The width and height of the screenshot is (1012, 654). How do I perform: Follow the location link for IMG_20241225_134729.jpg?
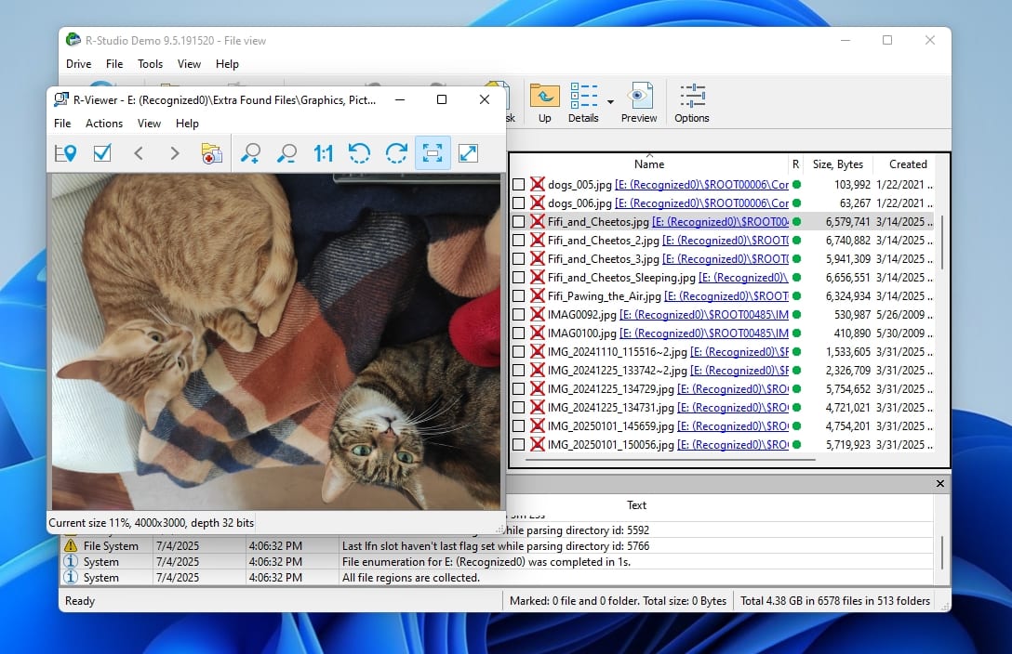[x=733, y=389]
